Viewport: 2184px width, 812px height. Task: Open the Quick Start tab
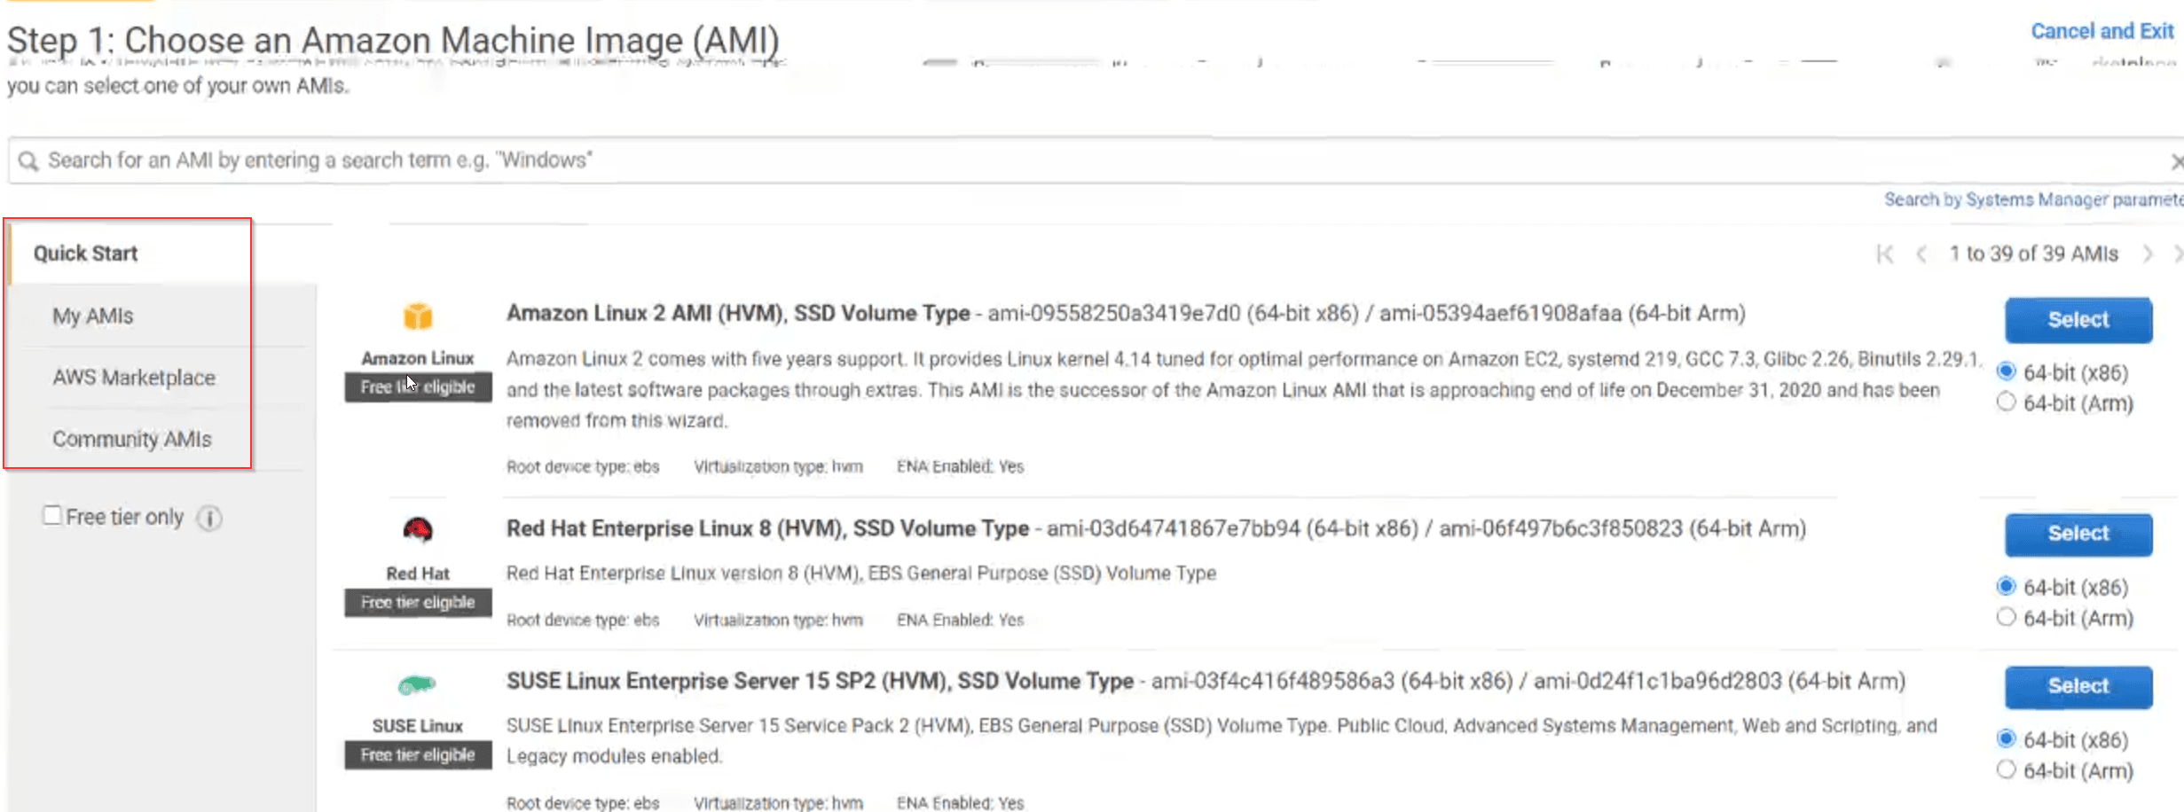click(86, 254)
